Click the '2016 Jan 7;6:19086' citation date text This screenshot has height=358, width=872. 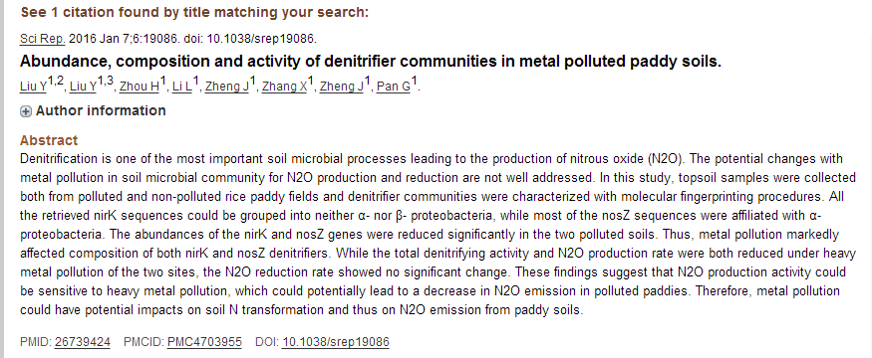coord(123,39)
